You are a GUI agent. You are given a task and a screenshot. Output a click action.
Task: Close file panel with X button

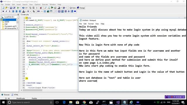click(18, 14)
